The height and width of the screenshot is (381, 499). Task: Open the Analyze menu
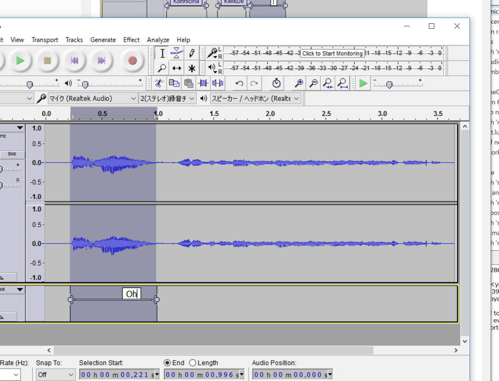pyautogui.click(x=158, y=40)
